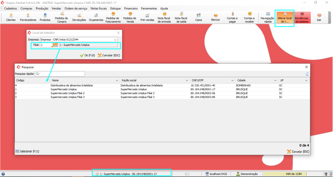333x177 pixels.
Task: Open the Devoluções toolbar icon
Action: (x=79, y=17)
